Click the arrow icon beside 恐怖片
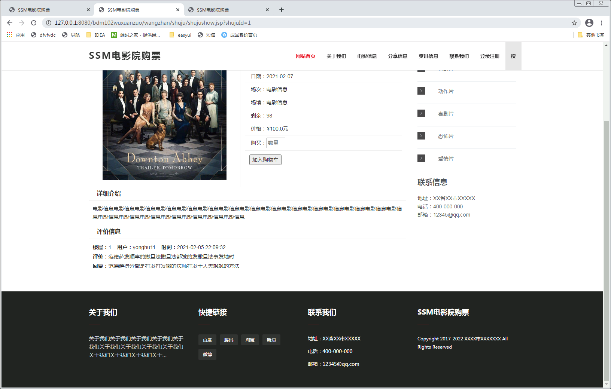611x389 pixels. (421, 136)
